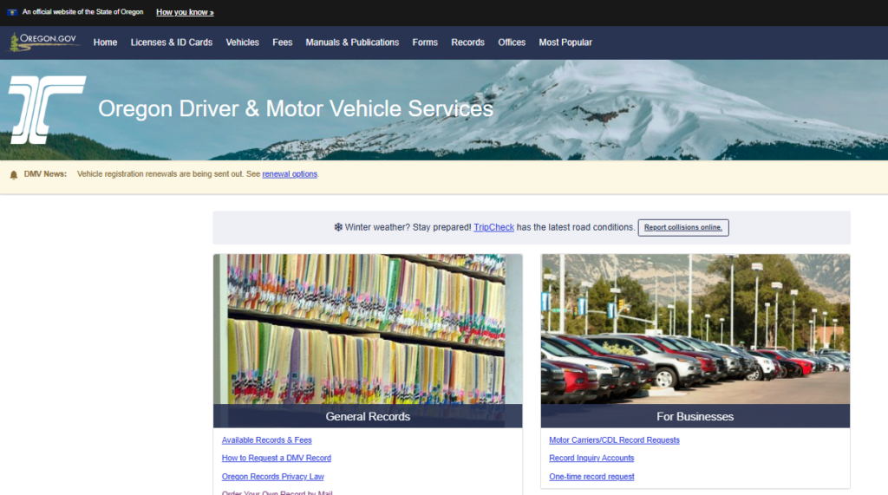Open Motor Carriers/CDL Record Requests link
Image resolution: width=888 pixels, height=495 pixels.
point(614,440)
